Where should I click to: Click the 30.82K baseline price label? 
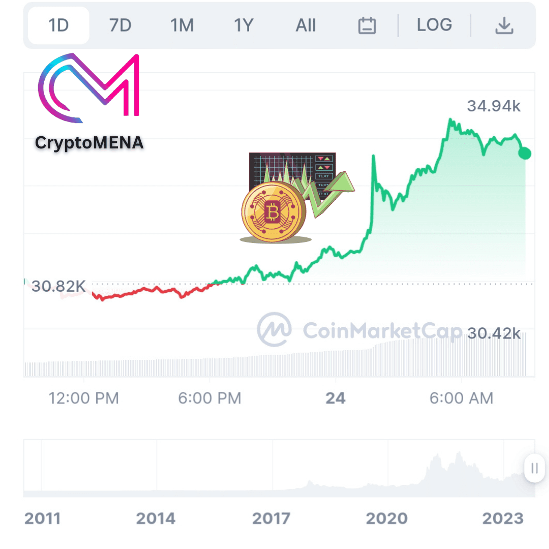(x=58, y=286)
